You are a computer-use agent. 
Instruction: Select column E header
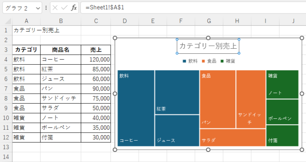click(x=153, y=21)
